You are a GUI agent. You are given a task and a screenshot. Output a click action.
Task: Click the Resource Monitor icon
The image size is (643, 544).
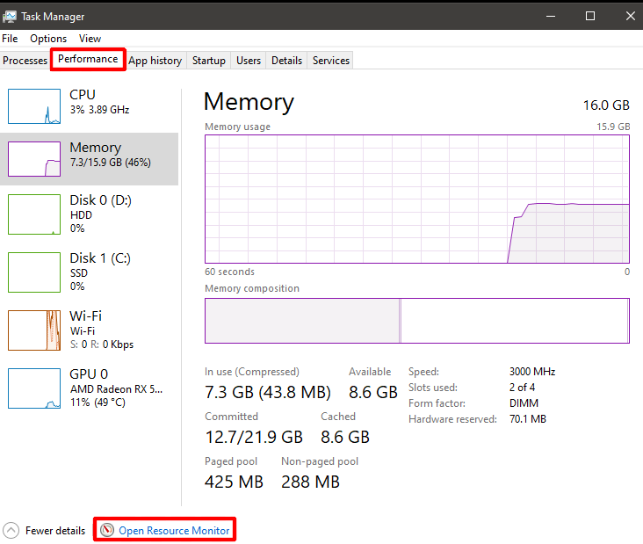pyautogui.click(x=107, y=530)
